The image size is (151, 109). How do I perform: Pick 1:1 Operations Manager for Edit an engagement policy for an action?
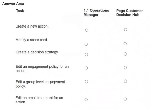point(86,68)
